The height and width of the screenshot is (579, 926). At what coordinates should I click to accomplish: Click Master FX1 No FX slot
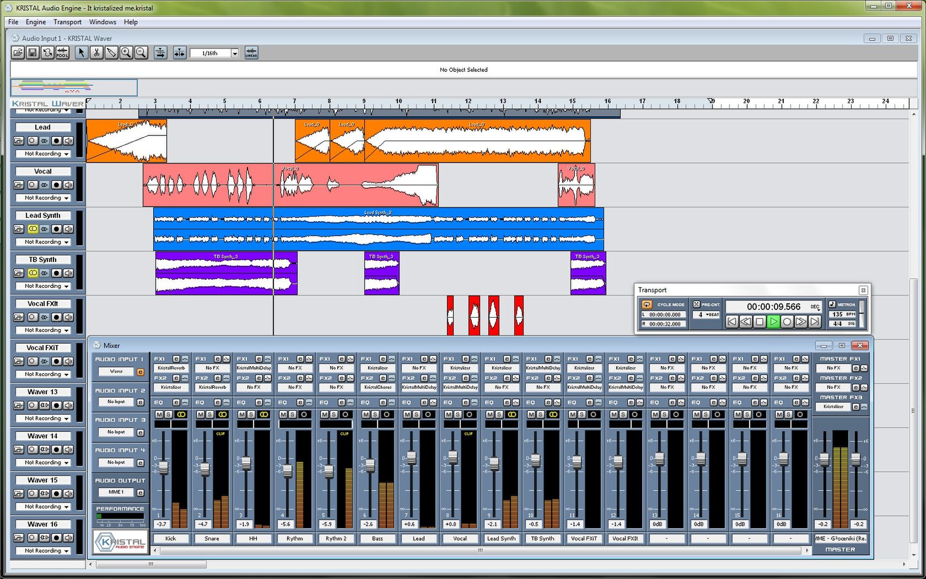tap(833, 368)
